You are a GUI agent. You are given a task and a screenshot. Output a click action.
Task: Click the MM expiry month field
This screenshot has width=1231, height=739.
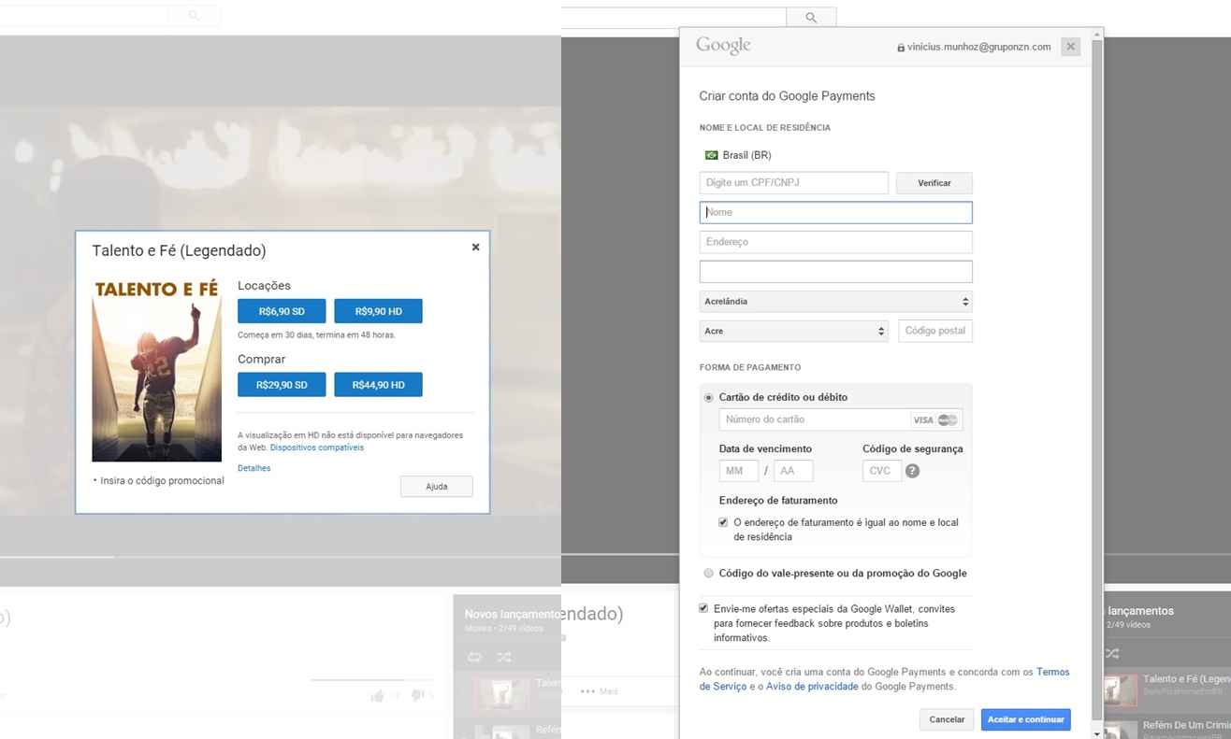click(x=738, y=471)
